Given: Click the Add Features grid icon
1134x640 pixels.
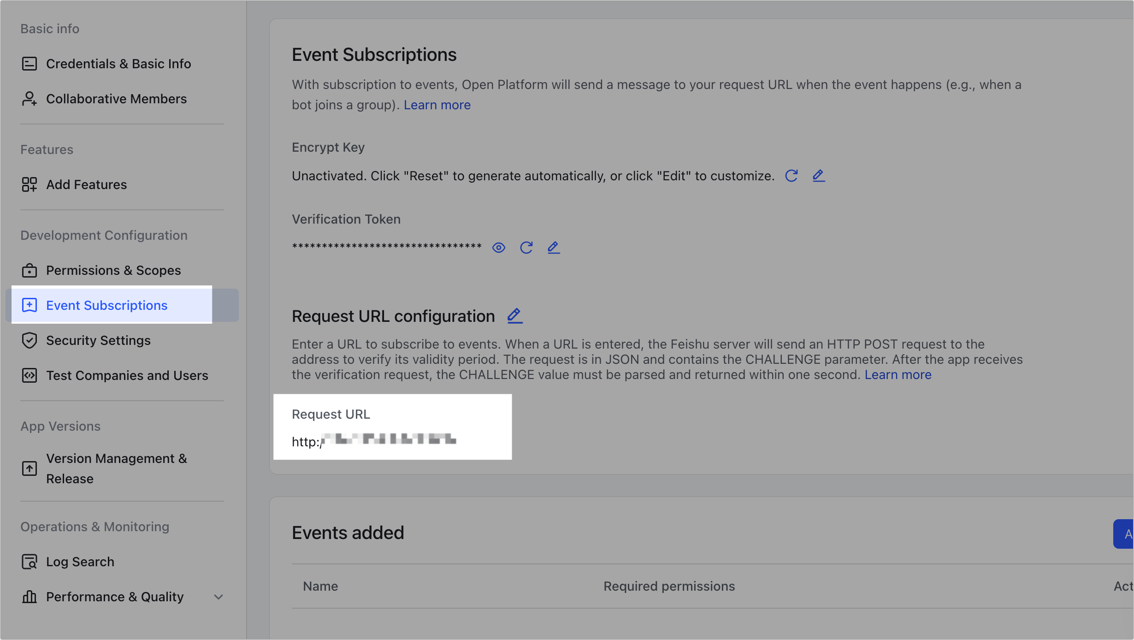Looking at the screenshot, I should point(30,184).
